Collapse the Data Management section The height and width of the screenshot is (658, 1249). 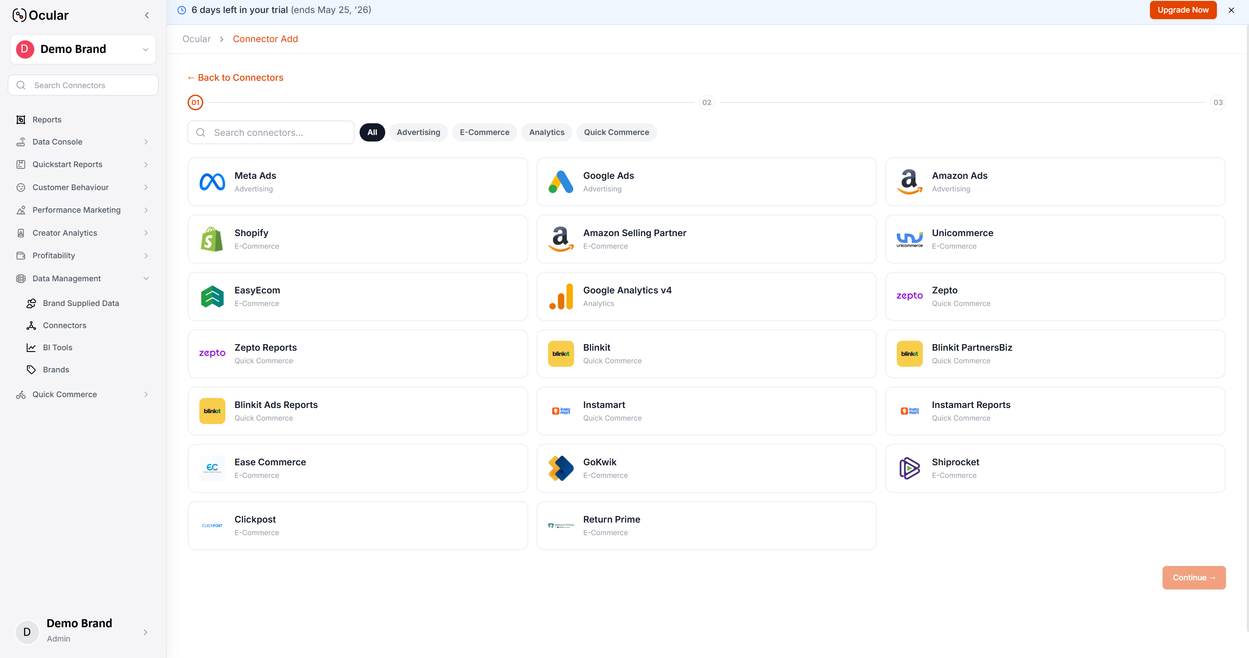tap(83, 279)
